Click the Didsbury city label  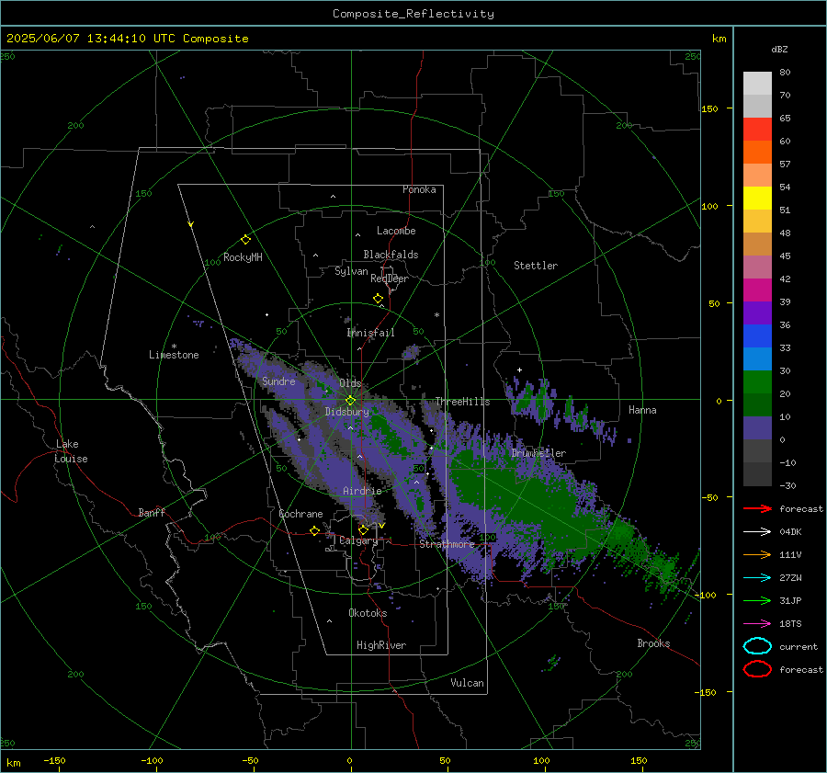(x=346, y=412)
